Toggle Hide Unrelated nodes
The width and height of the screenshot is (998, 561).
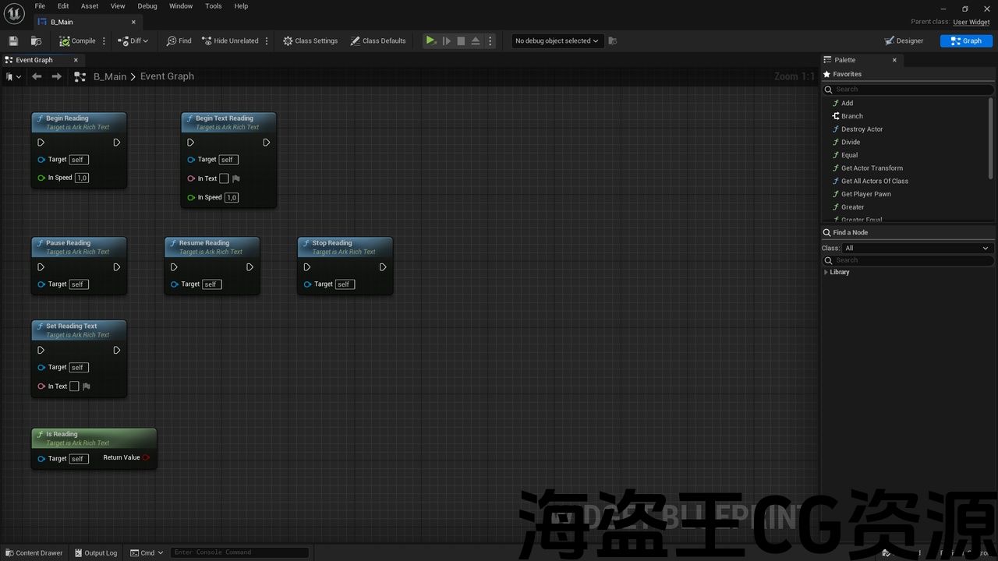(x=230, y=41)
